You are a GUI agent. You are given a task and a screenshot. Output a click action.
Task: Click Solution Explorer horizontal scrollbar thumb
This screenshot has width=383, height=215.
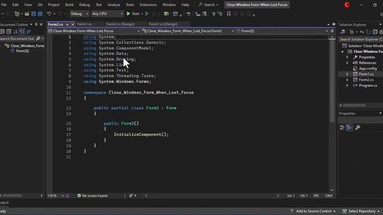(354, 105)
